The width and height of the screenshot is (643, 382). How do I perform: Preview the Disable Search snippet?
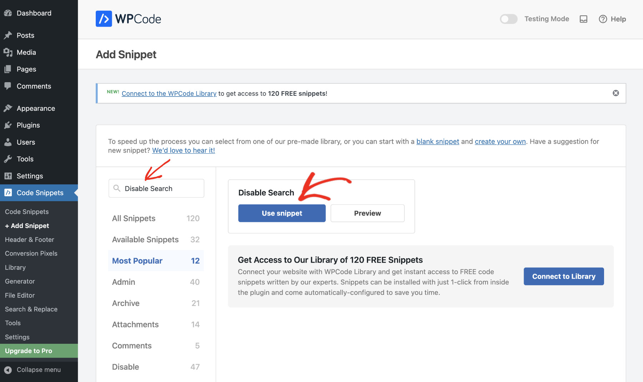367,213
